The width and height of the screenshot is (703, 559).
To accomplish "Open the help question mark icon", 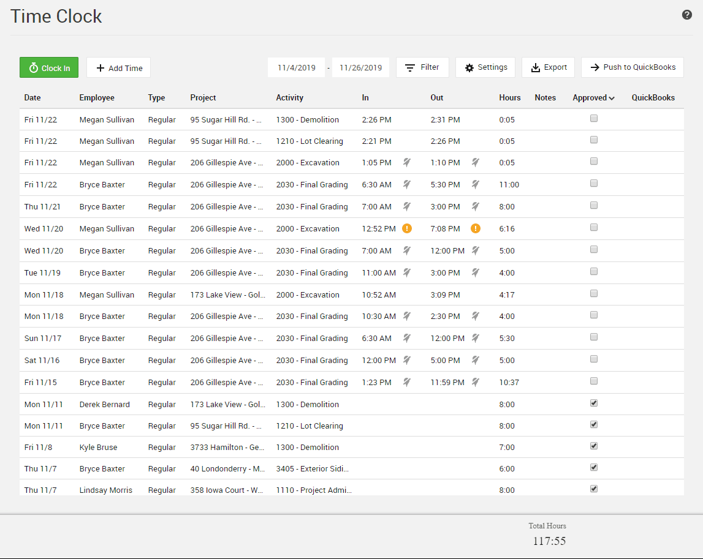I will (x=686, y=15).
